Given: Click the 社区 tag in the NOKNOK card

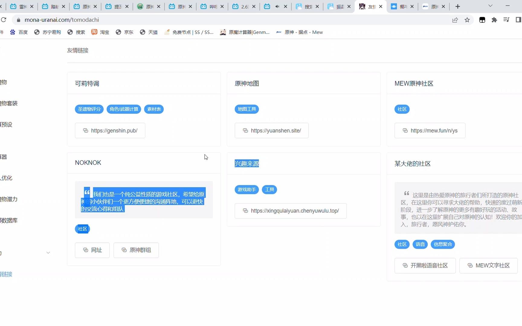Looking at the screenshot, I should point(82,229).
